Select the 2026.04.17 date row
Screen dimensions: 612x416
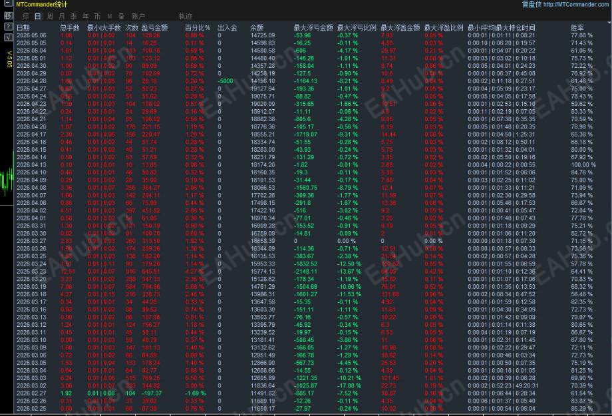pyautogui.click(x=31, y=134)
